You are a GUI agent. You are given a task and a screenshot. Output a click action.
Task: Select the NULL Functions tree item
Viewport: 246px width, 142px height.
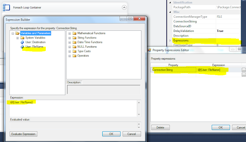tap(87, 47)
